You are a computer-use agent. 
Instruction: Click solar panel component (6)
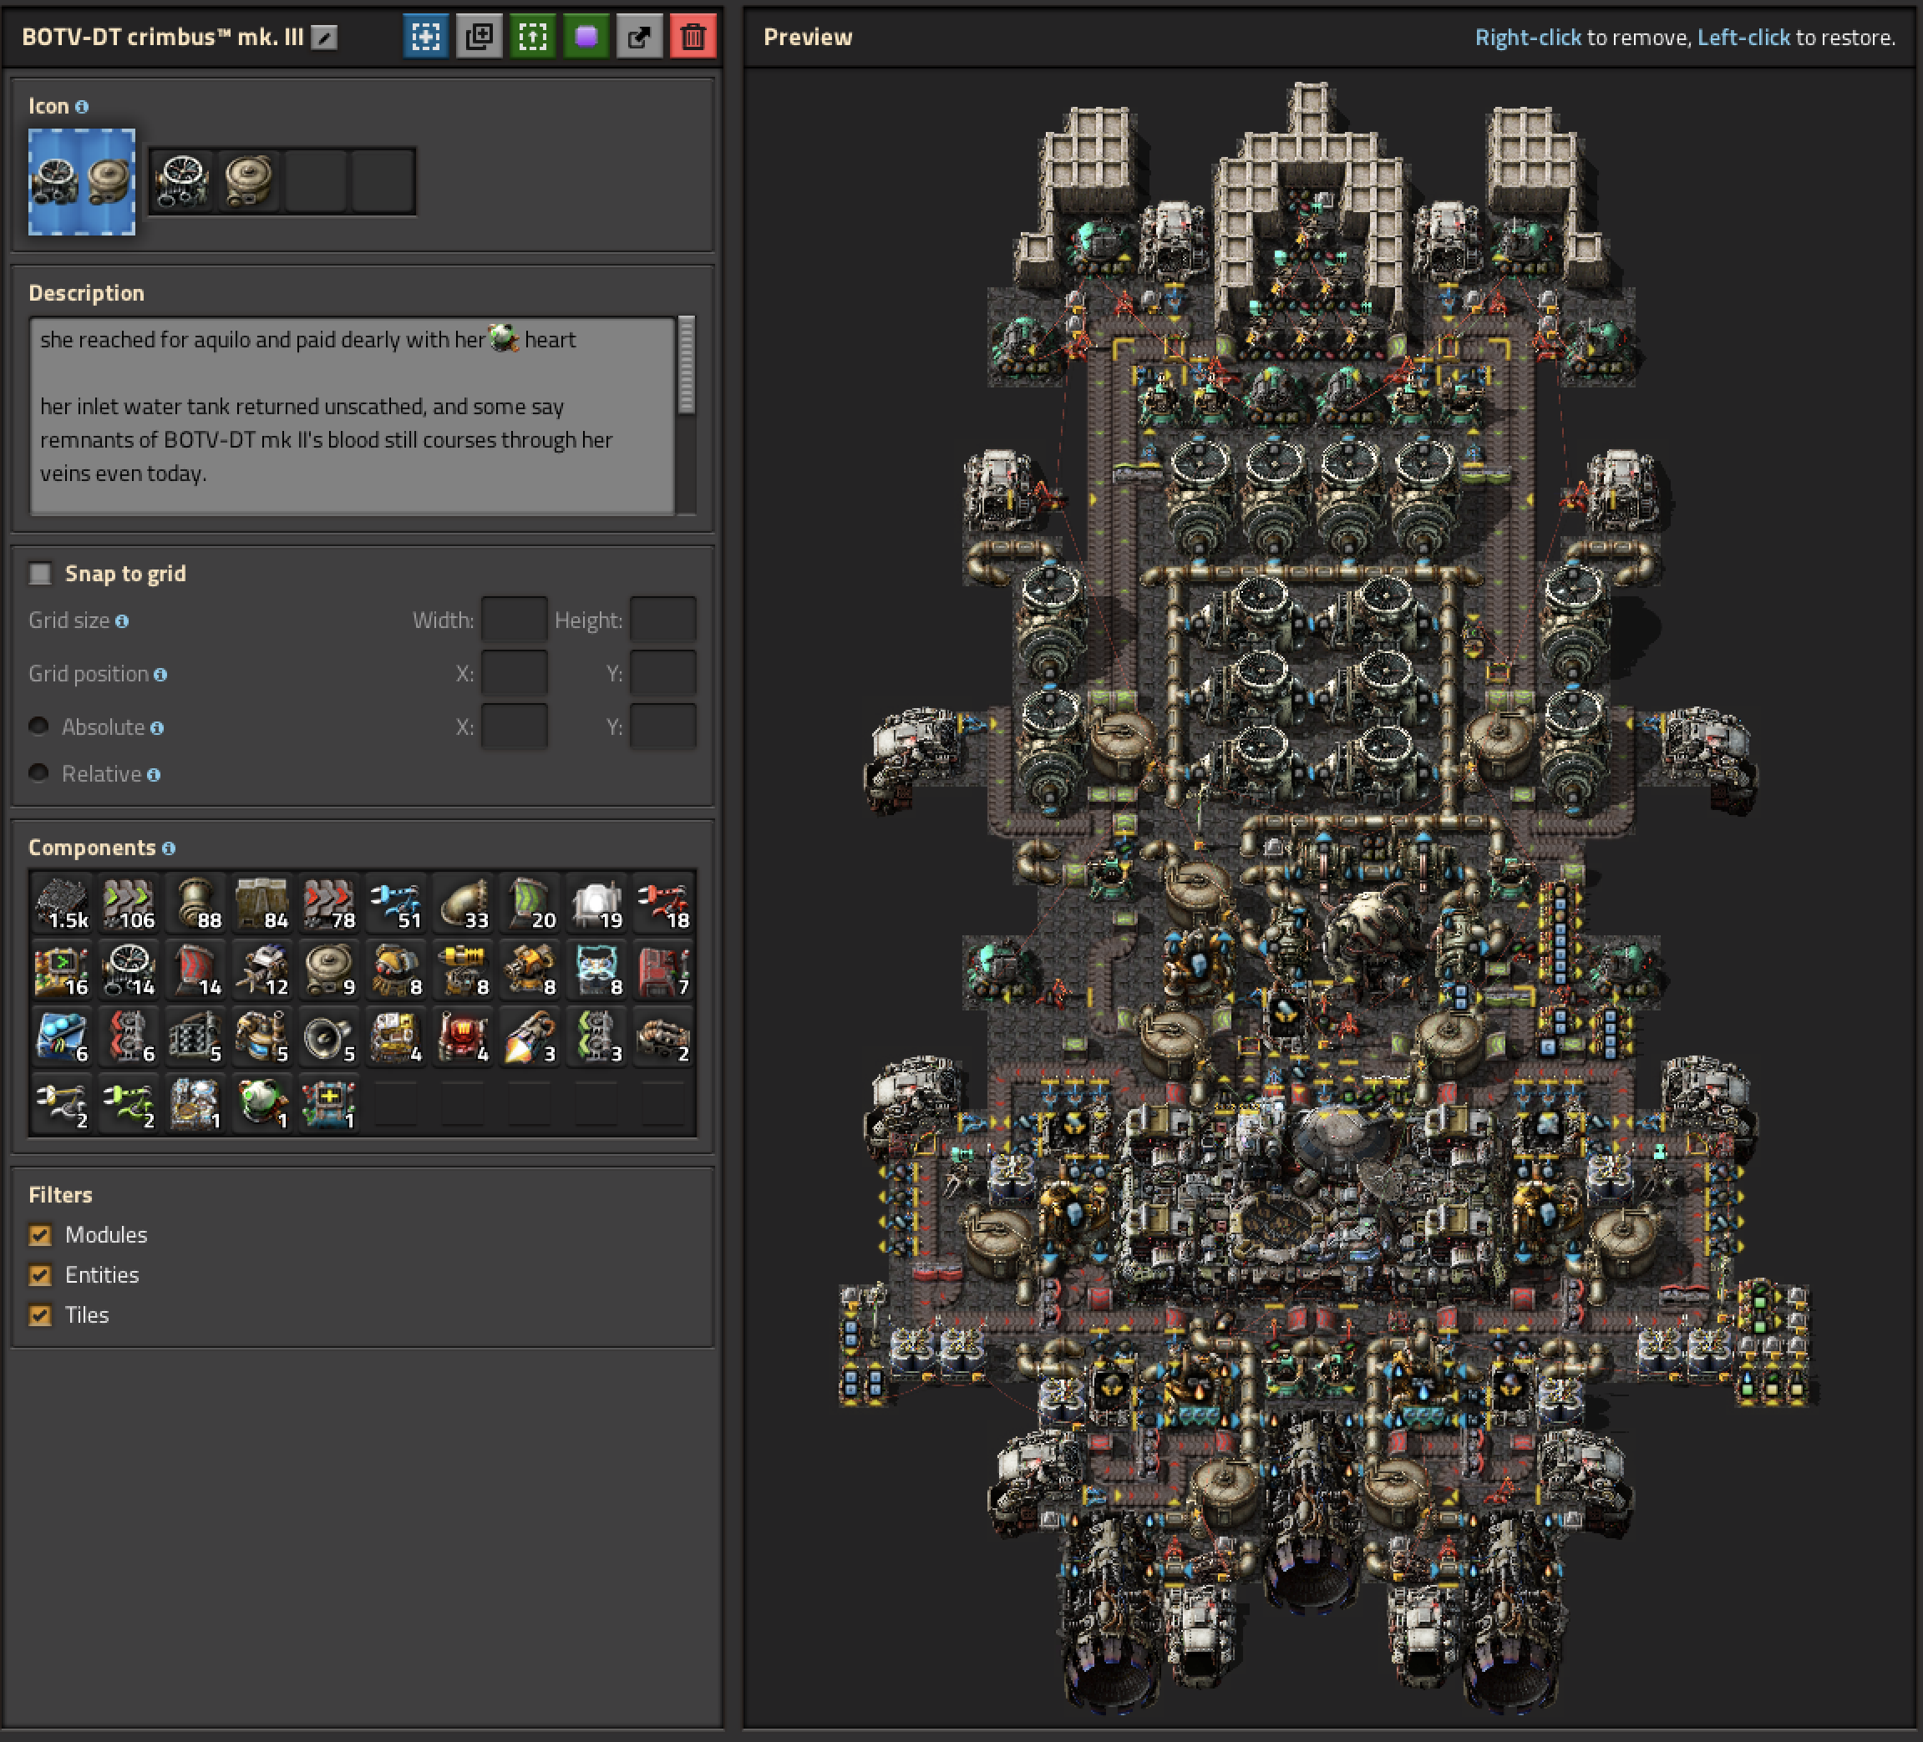tap(62, 1036)
